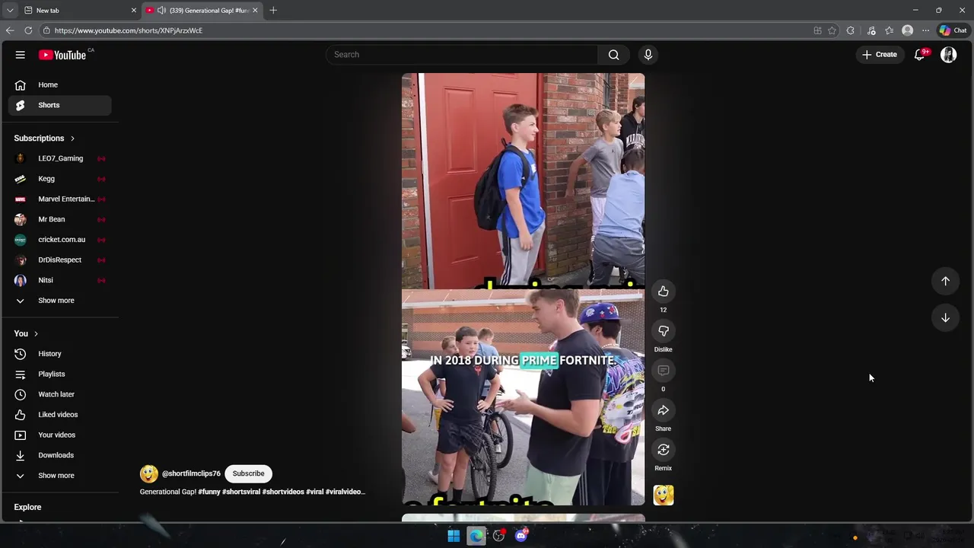Open Your videos in the sidebar

(x=59, y=435)
